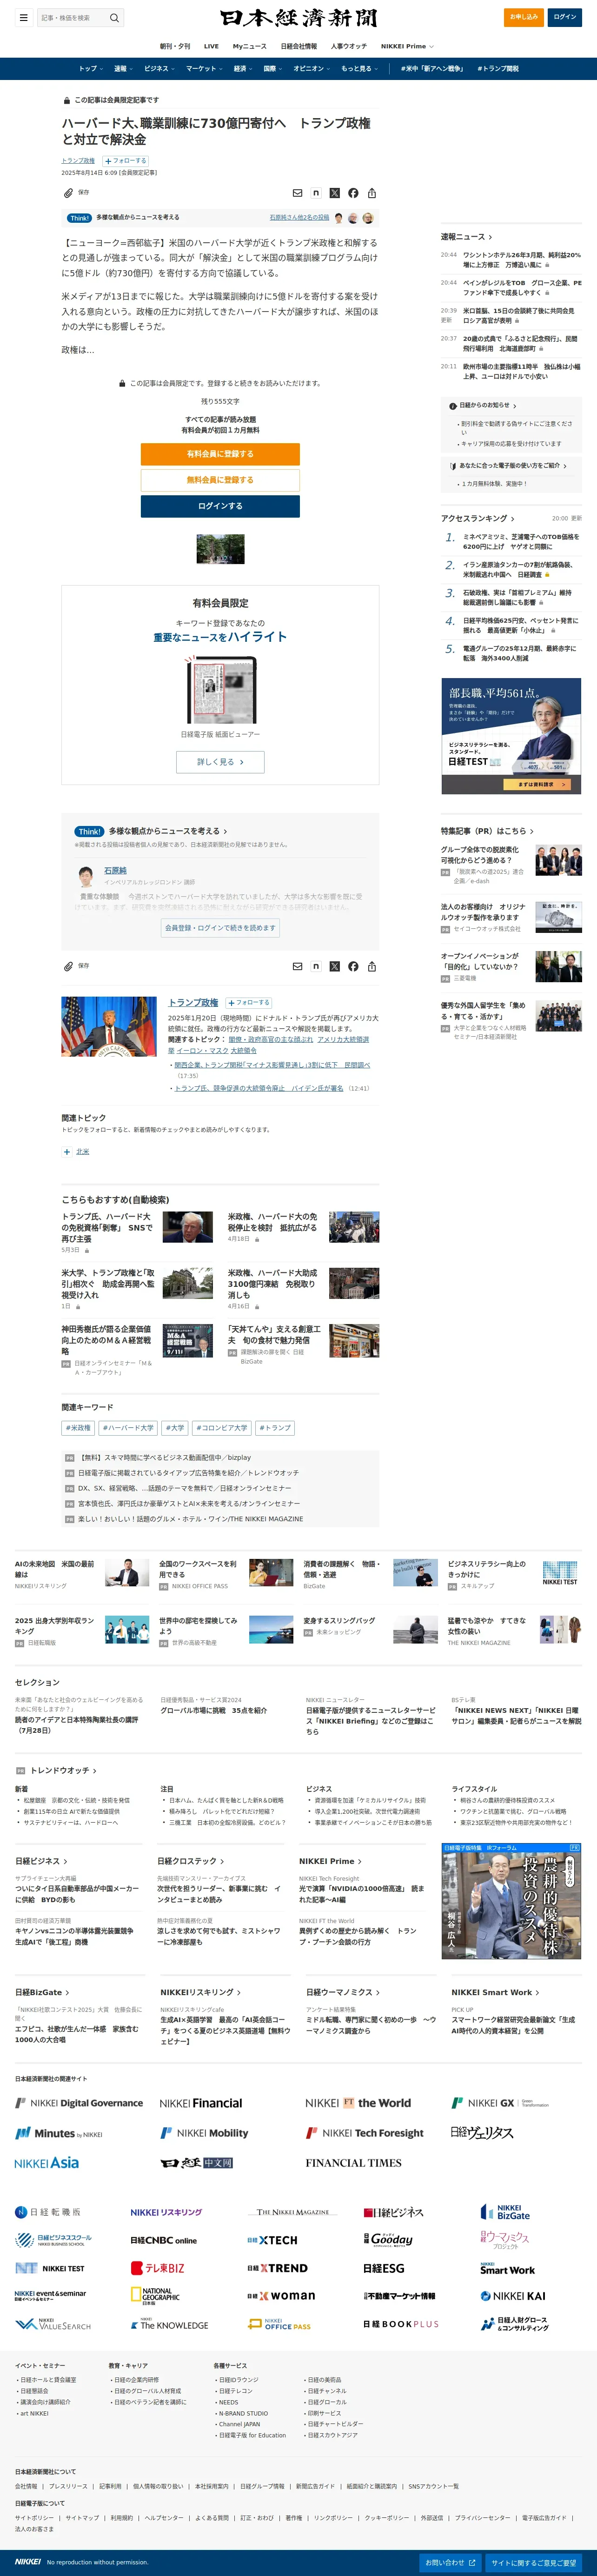Open the 日経会社情報 menu item

[x=299, y=46]
